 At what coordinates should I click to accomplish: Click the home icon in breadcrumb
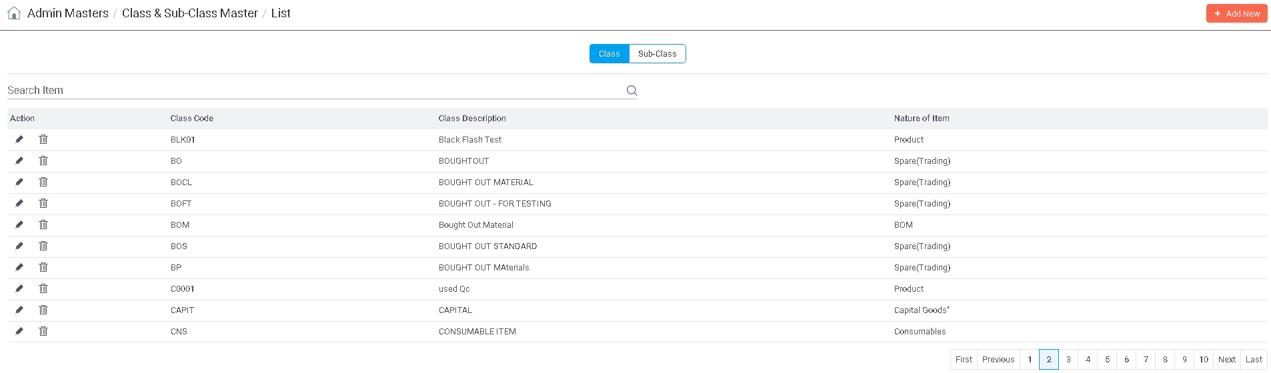[x=14, y=13]
